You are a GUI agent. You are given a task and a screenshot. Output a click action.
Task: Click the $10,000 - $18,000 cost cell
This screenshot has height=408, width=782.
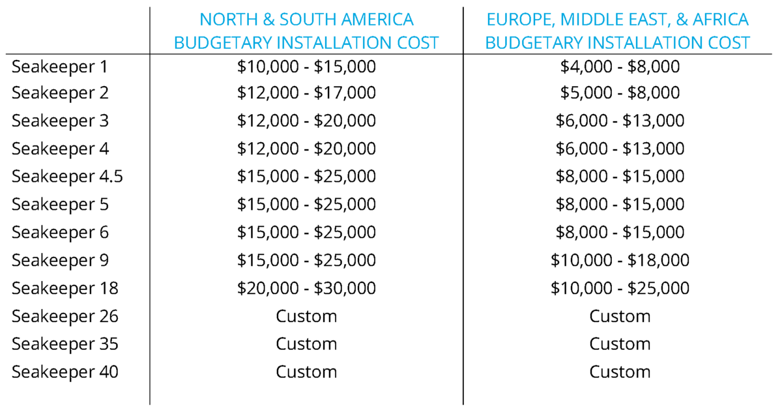point(620,261)
